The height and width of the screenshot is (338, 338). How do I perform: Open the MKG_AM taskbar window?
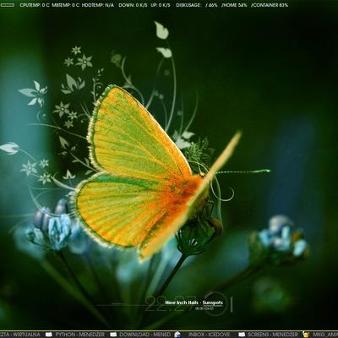(x=325, y=335)
